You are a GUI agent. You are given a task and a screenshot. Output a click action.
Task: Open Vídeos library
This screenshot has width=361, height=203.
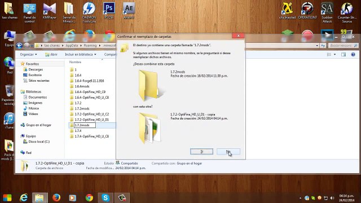(33, 114)
